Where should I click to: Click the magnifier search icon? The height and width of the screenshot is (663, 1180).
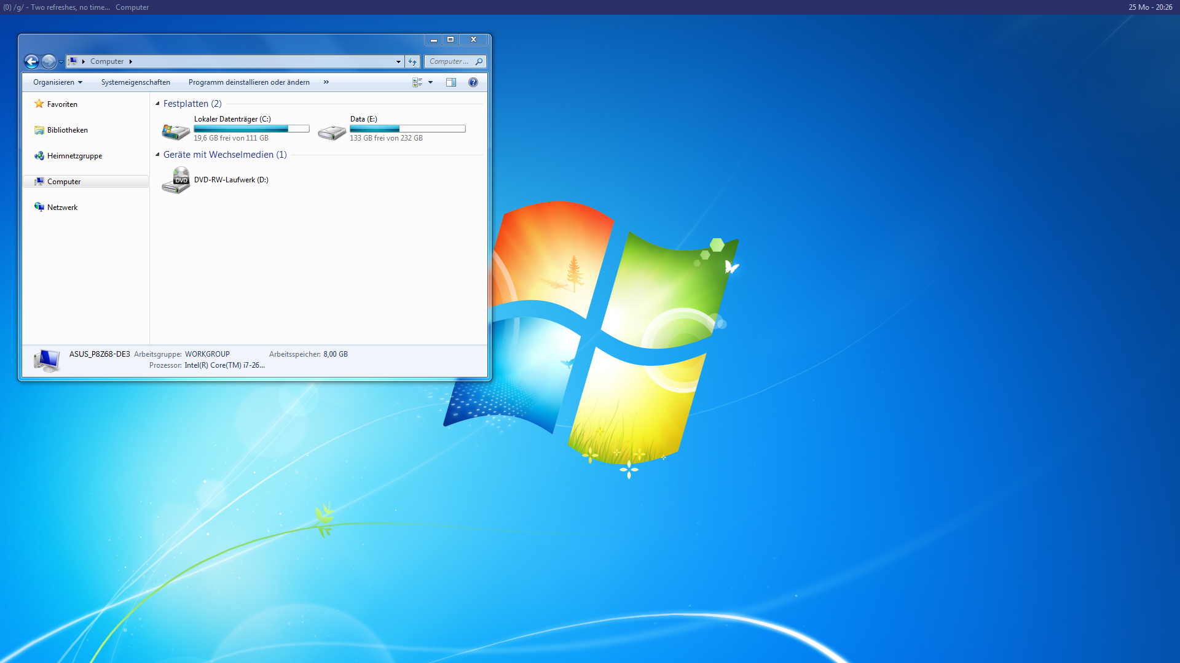click(479, 61)
